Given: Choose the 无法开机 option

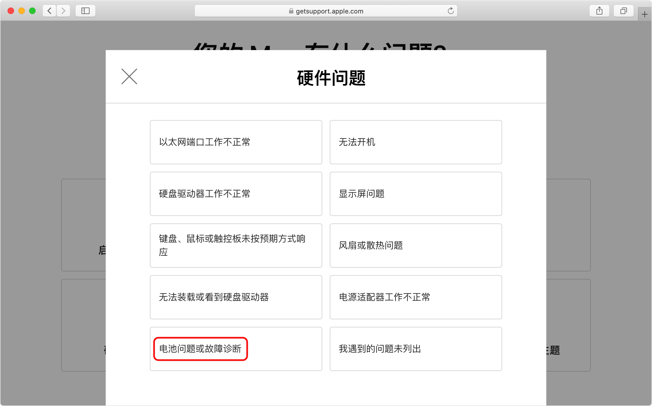Looking at the screenshot, I should [416, 142].
